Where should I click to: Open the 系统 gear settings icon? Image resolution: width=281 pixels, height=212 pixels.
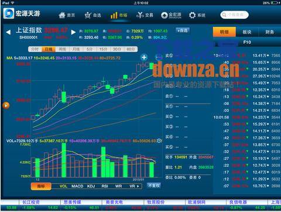click(192, 15)
